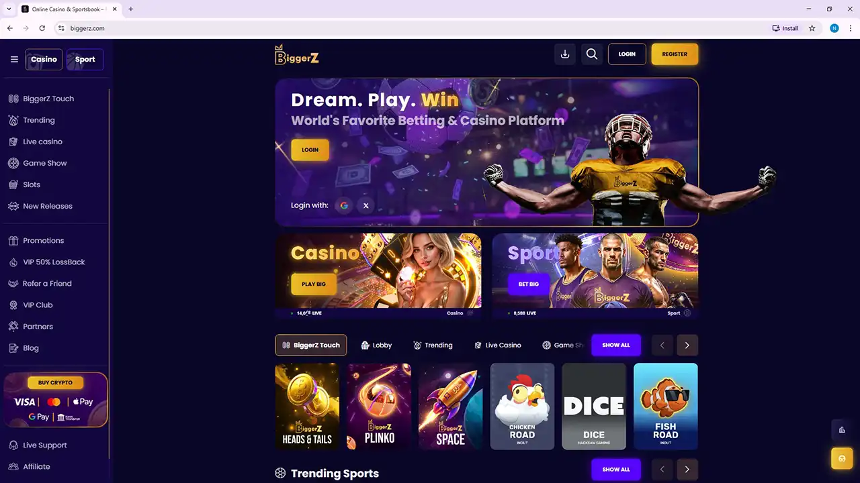Viewport: 860px width, 483px height.
Task: Select the Lobby category tab
Action: click(x=376, y=345)
